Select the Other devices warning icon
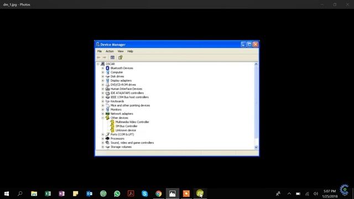This screenshot has width=354, height=199. click(x=107, y=118)
